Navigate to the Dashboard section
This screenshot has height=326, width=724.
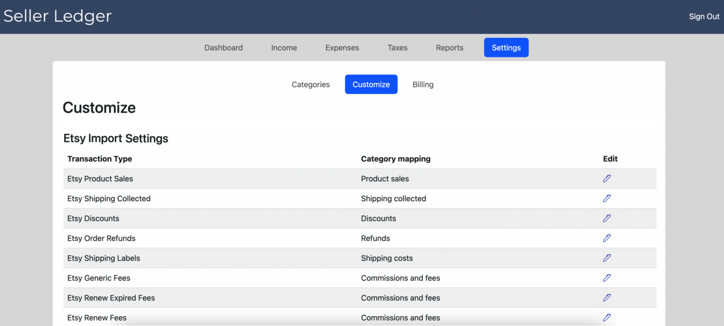coord(223,47)
